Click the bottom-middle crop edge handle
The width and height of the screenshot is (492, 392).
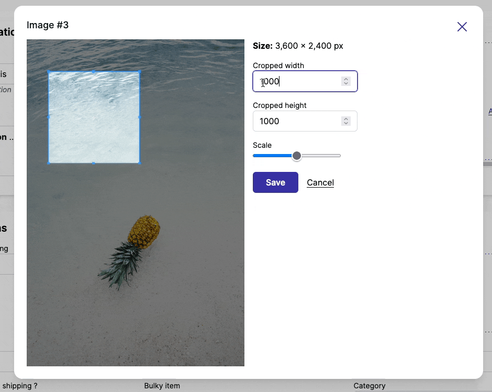(94, 163)
